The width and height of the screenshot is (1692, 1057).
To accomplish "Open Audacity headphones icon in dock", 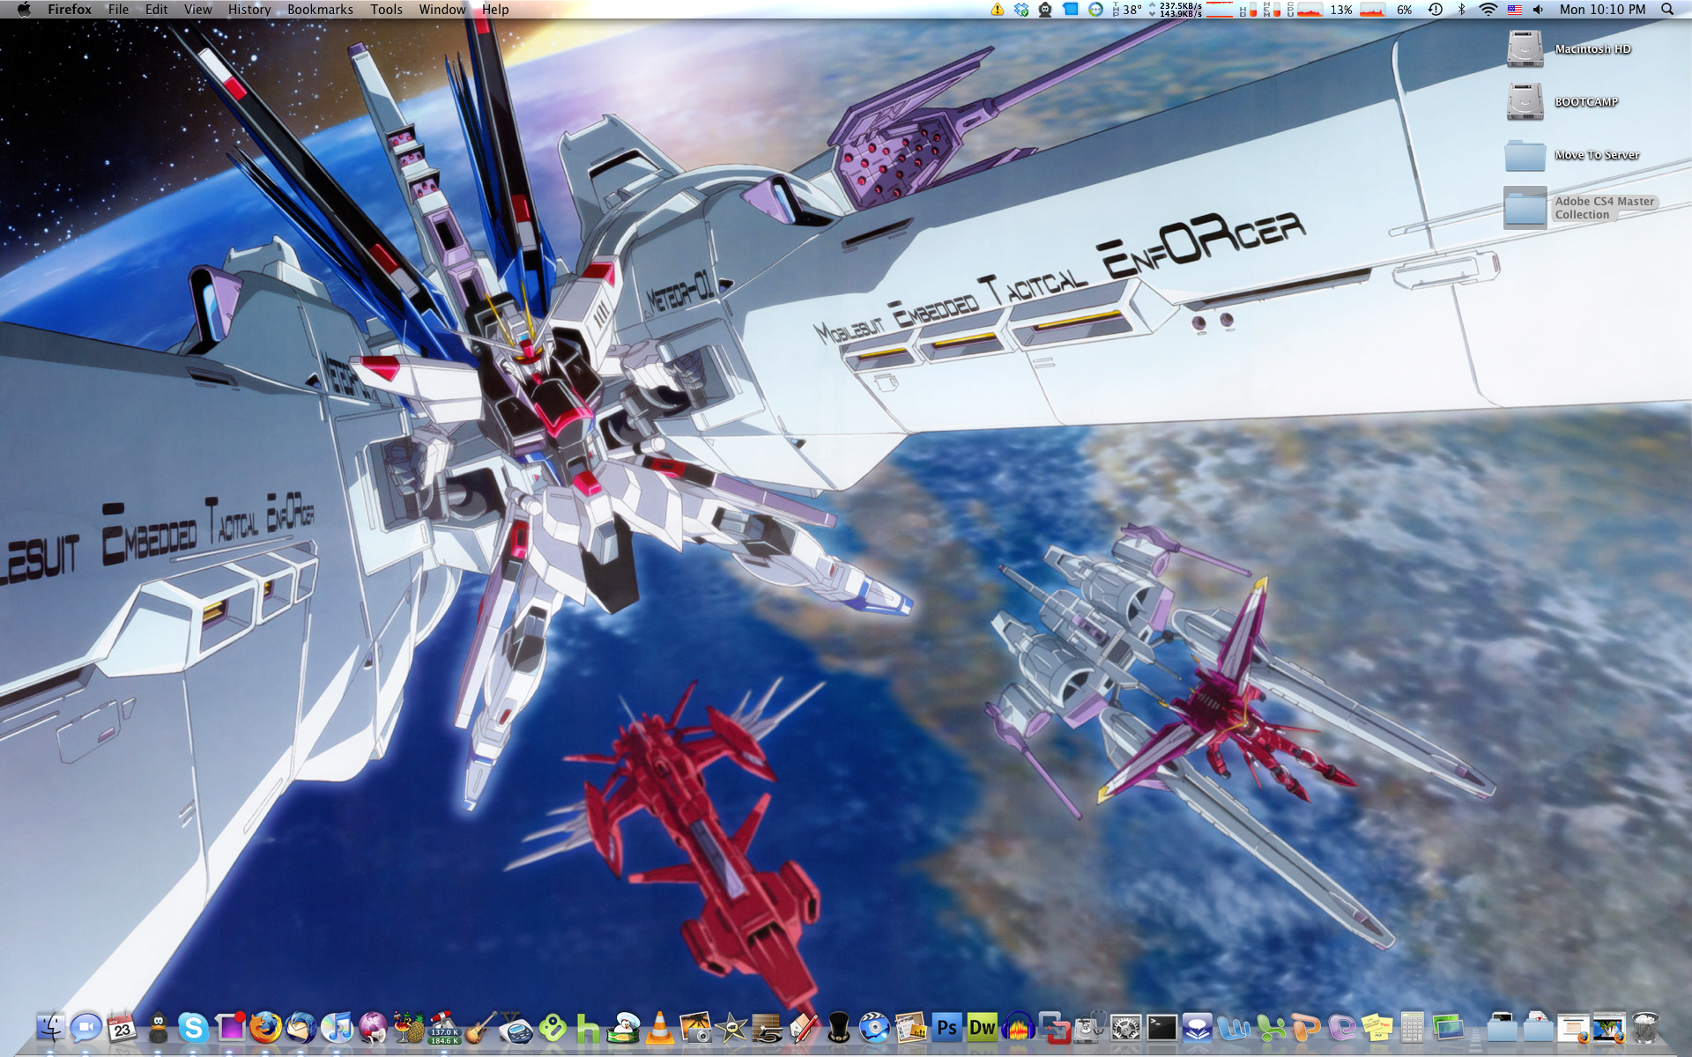I will [1018, 1027].
